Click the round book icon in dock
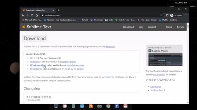This screenshot has width=197, height=110. 65,106
